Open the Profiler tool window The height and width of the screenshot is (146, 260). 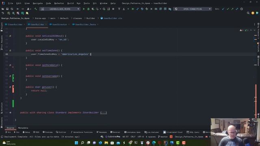pos(61,132)
